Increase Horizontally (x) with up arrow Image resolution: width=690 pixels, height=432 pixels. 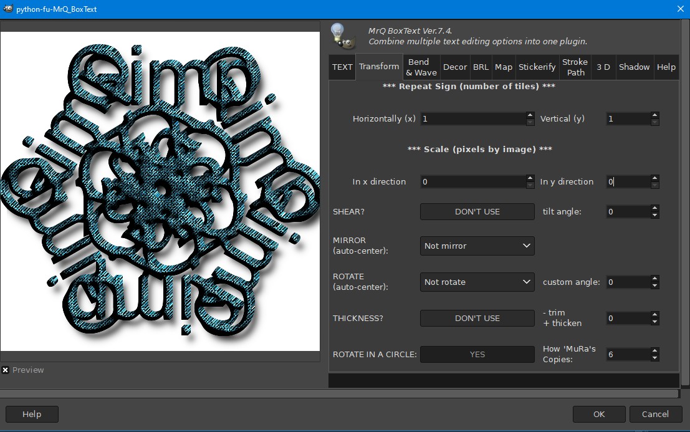coord(530,115)
